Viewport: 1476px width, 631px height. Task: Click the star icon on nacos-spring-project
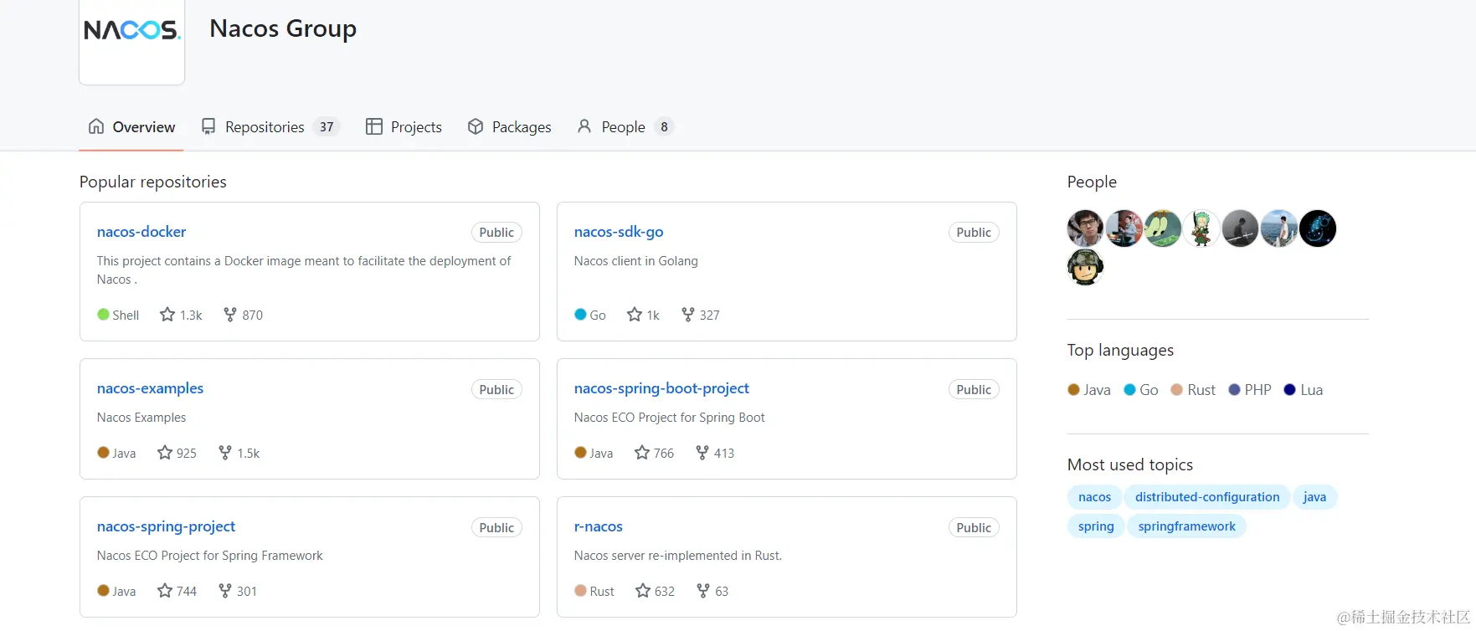pyautogui.click(x=165, y=591)
